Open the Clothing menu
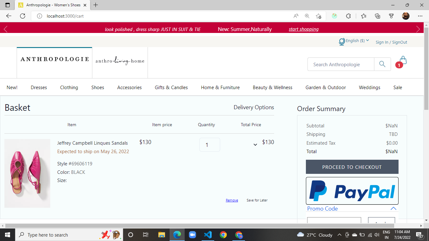This screenshot has height=241, width=429. tap(69, 88)
